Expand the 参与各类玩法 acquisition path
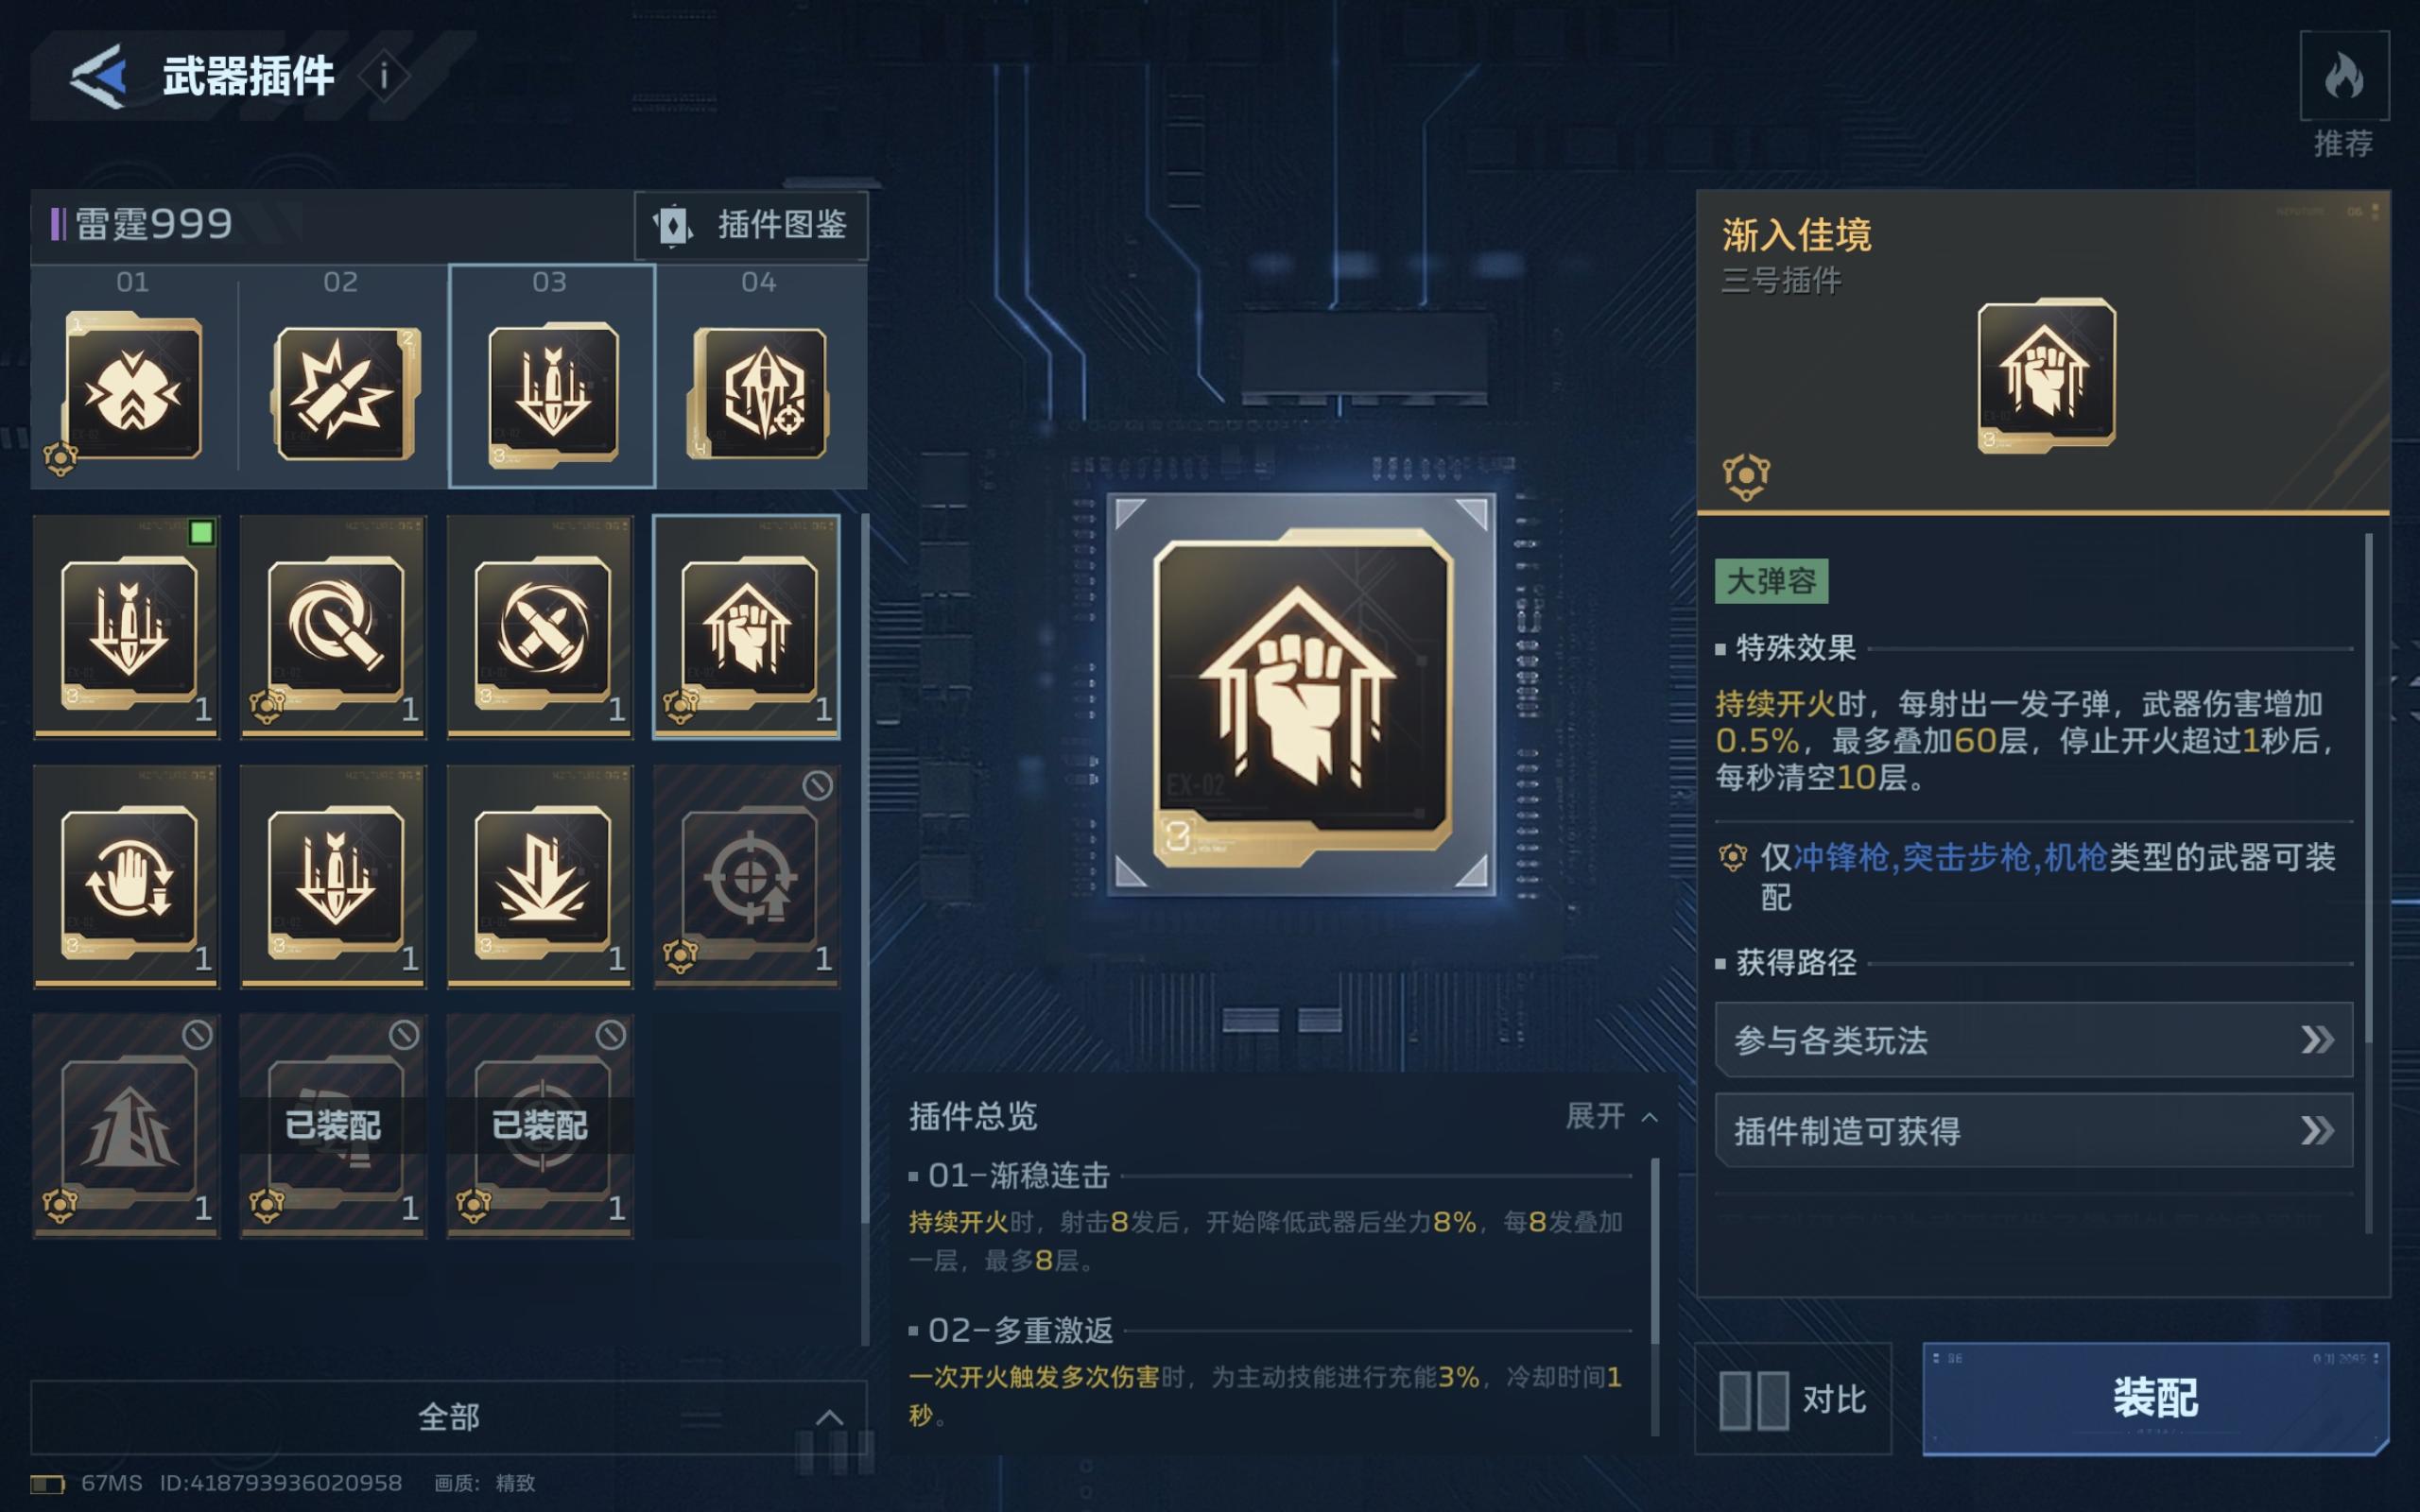The width and height of the screenshot is (2420, 1512). [x=2034, y=1040]
